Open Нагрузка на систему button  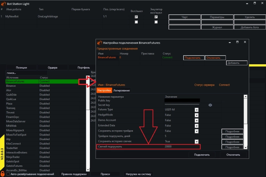(x=138, y=174)
